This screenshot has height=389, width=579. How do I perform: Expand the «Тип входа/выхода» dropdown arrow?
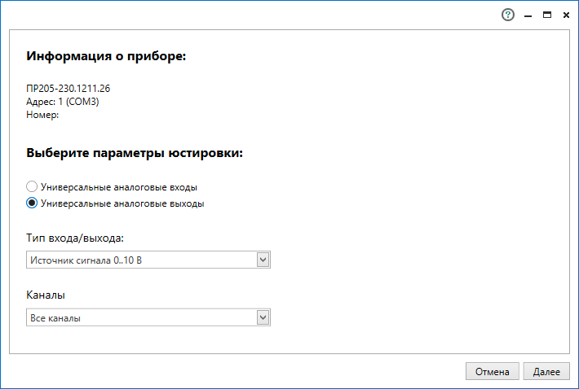click(x=263, y=260)
